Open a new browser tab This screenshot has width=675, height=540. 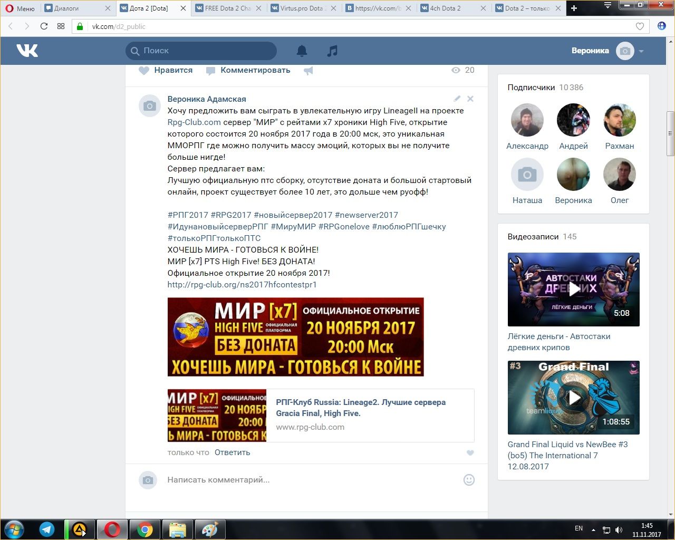[574, 8]
